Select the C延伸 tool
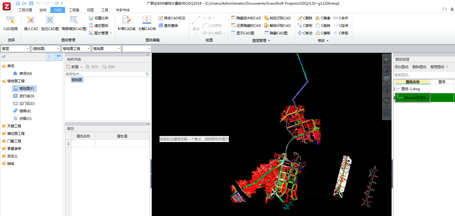 tap(341, 25)
